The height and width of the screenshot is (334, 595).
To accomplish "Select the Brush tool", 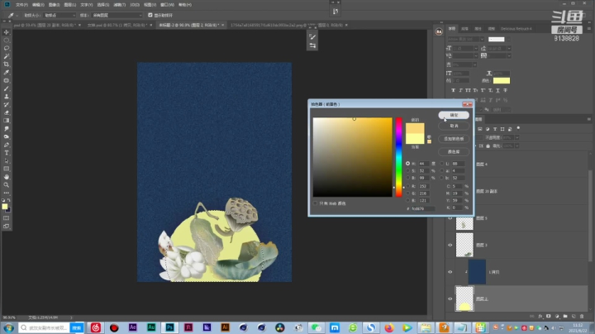I will click(x=7, y=88).
